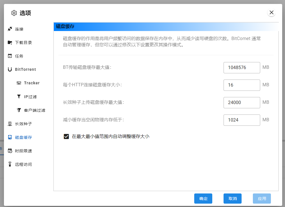The height and width of the screenshot is (207, 285).
Task: Open the 远程访问 settings section
Action: tap(23, 164)
